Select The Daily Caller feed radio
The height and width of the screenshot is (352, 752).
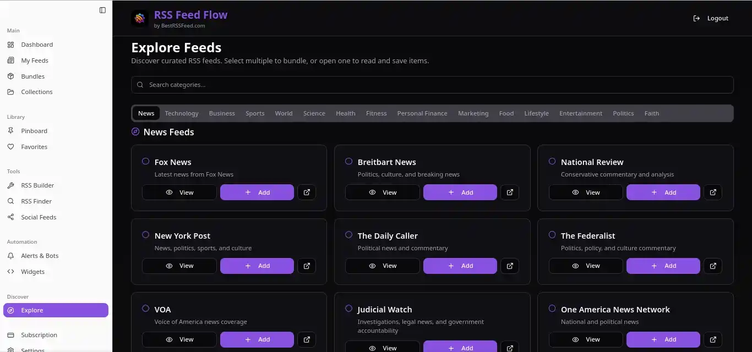[348, 235]
